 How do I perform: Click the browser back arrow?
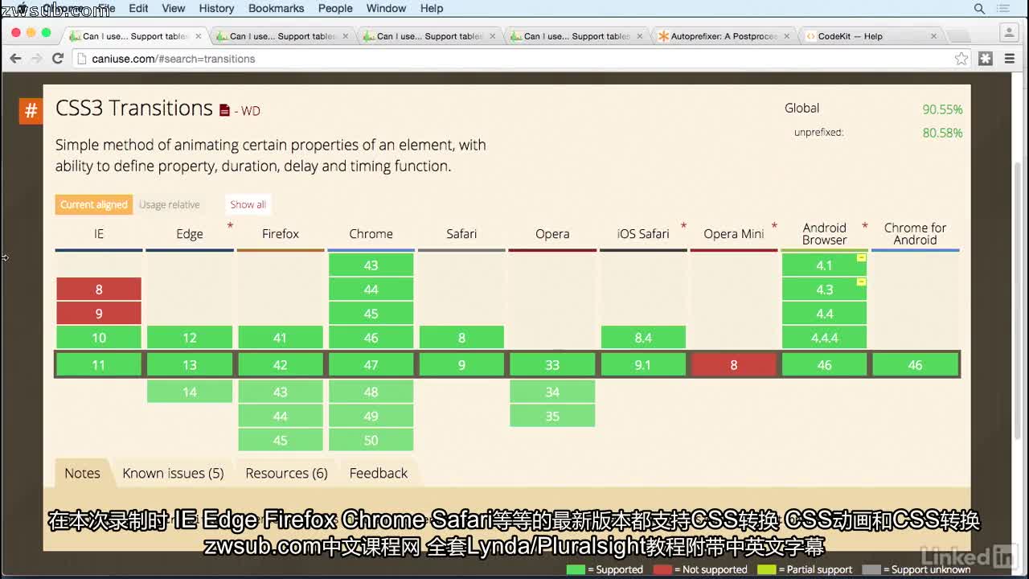[x=15, y=58]
